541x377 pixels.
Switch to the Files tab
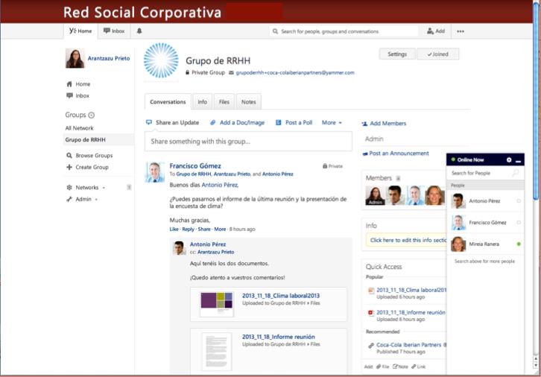point(224,102)
